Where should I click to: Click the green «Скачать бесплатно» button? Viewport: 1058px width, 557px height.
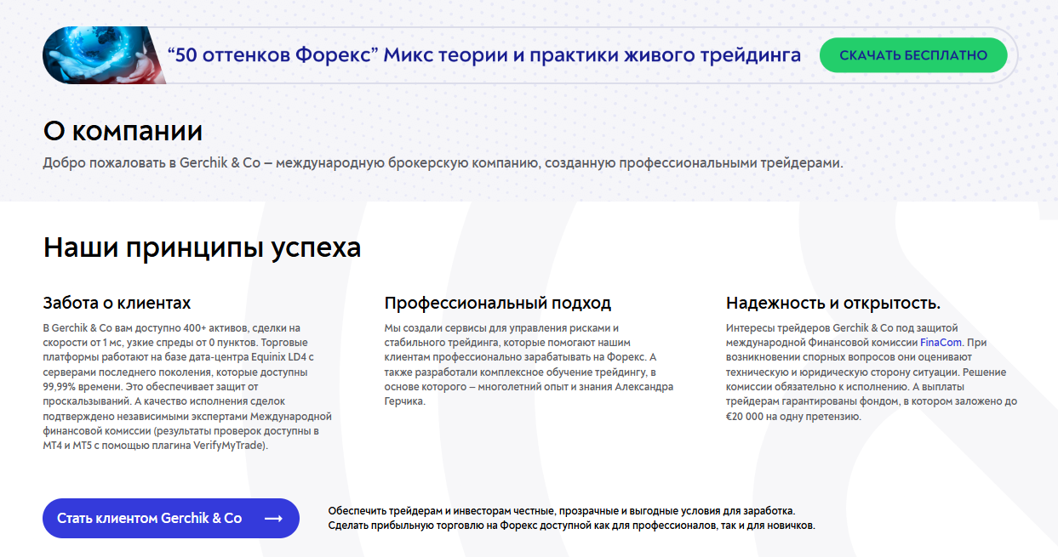pos(912,55)
